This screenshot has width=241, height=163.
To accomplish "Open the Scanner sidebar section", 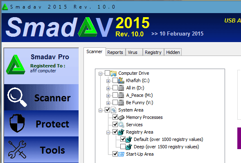I will pos(41,97).
